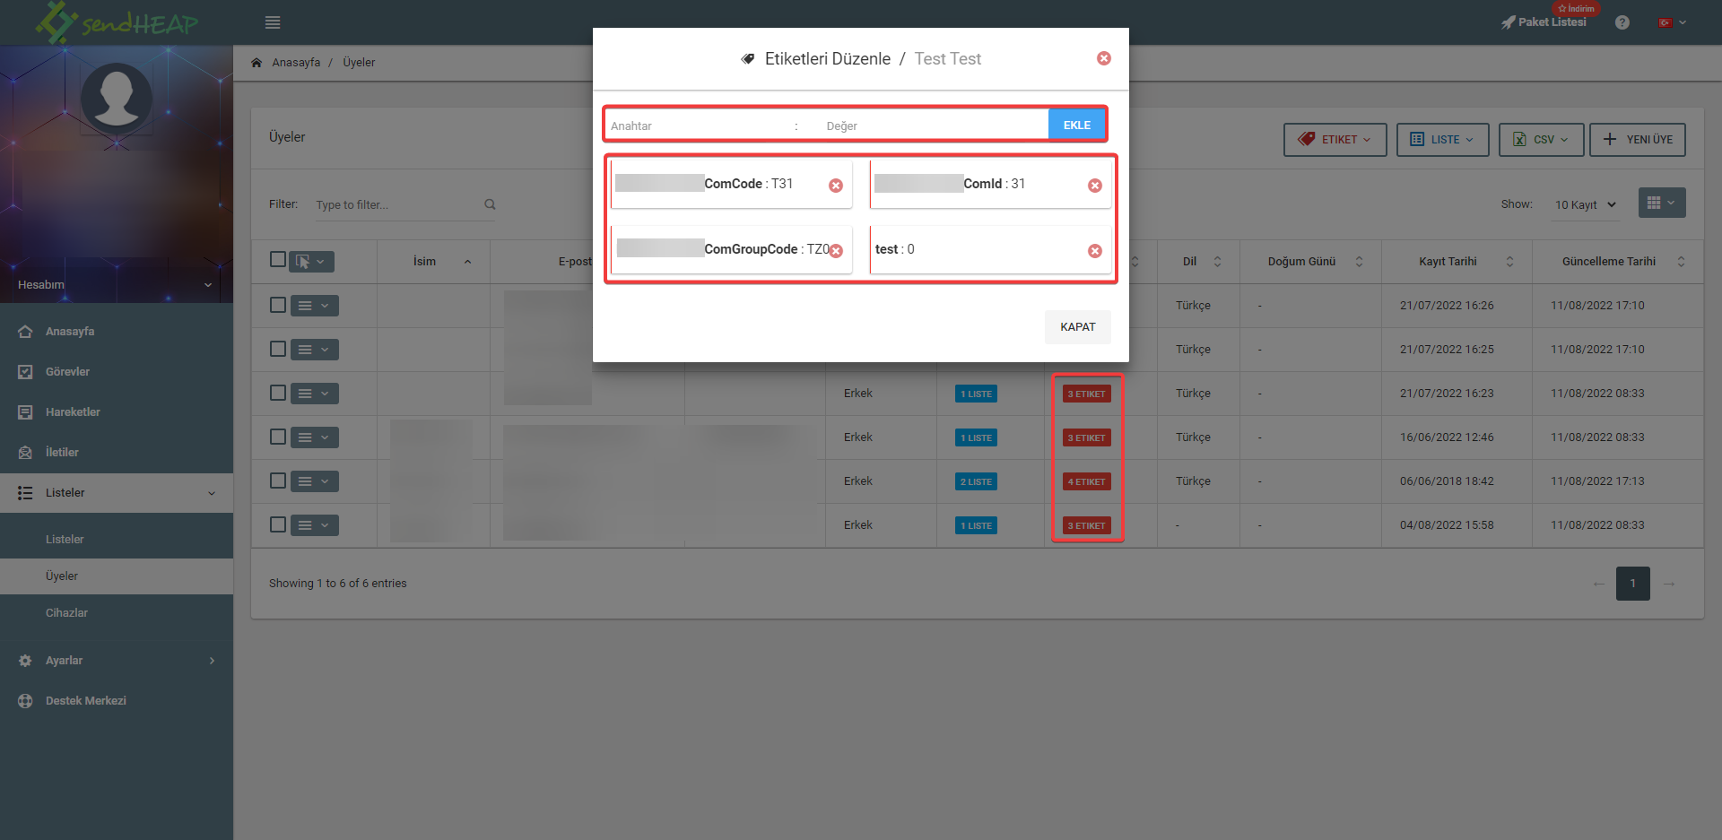
Task: Open the help question mark icon
Action: pos(1622,22)
